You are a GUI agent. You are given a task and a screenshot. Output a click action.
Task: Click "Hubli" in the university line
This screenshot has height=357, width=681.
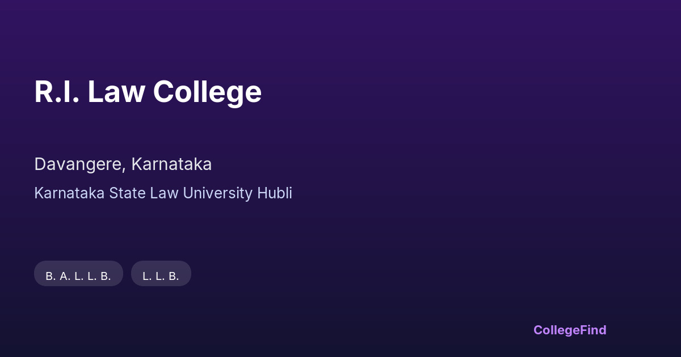pos(274,193)
